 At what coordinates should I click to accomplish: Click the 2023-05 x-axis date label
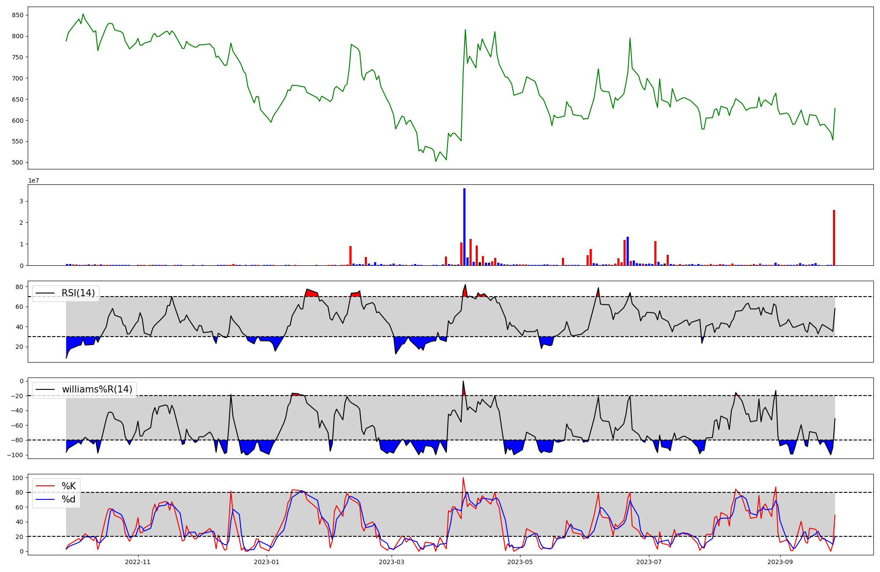[x=520, y=562]
